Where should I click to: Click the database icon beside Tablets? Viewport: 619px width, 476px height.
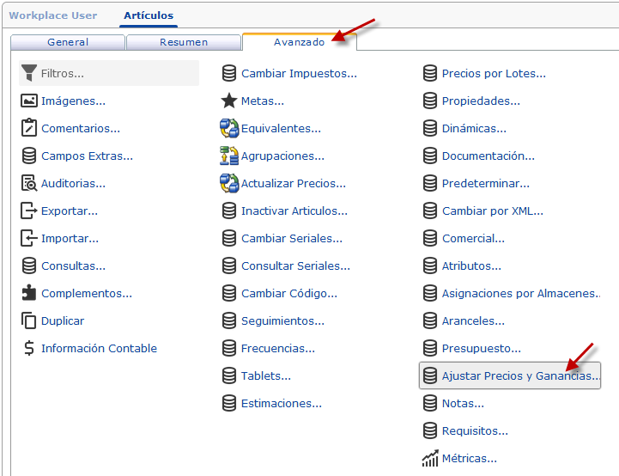229,375
